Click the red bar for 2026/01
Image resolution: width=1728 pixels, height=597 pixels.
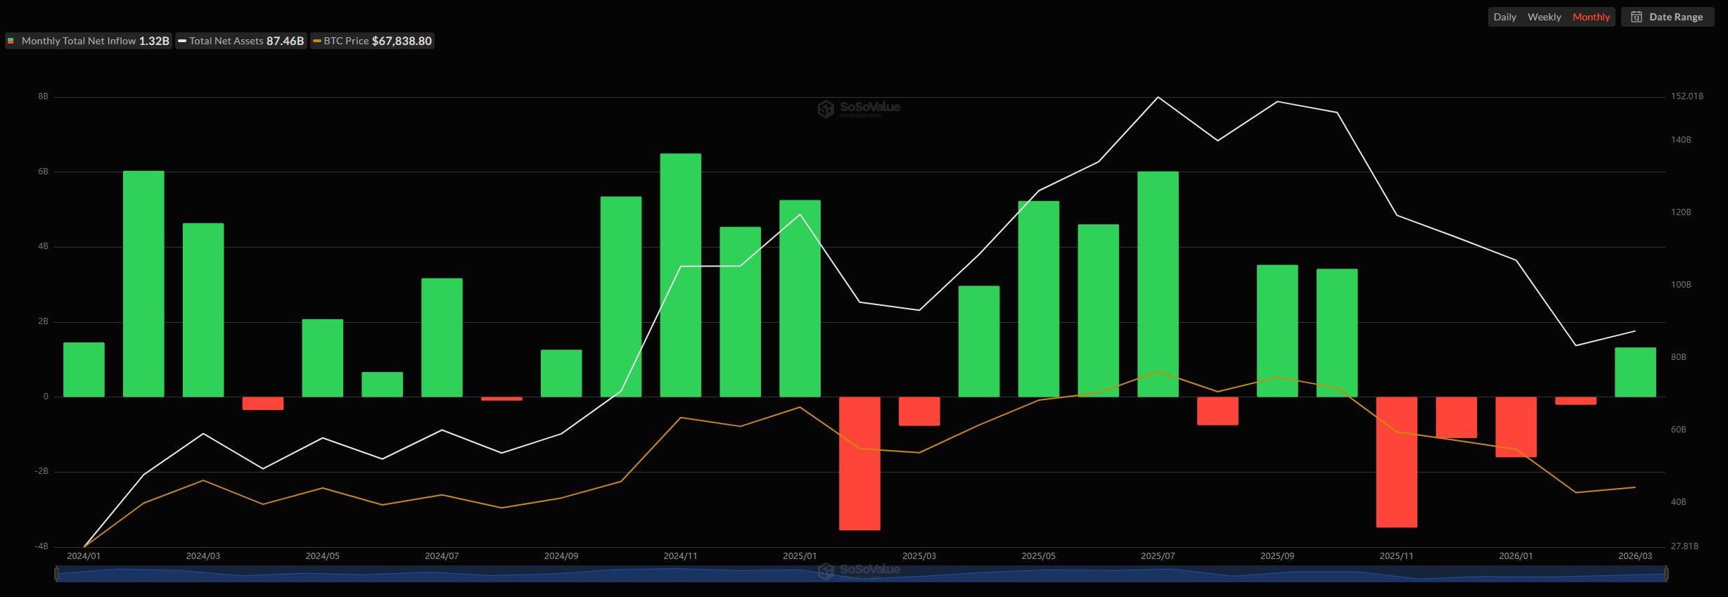[1516, 427]
